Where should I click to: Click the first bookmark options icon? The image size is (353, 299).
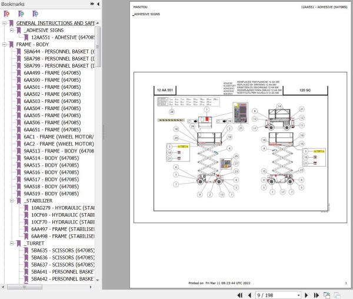[x=6, y=14]
